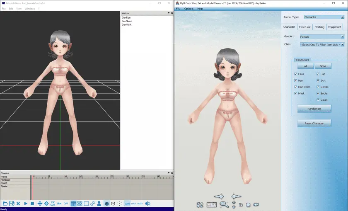
Task: Uncheck the Face randomize checkbox
Action: [x=296, y=74]
